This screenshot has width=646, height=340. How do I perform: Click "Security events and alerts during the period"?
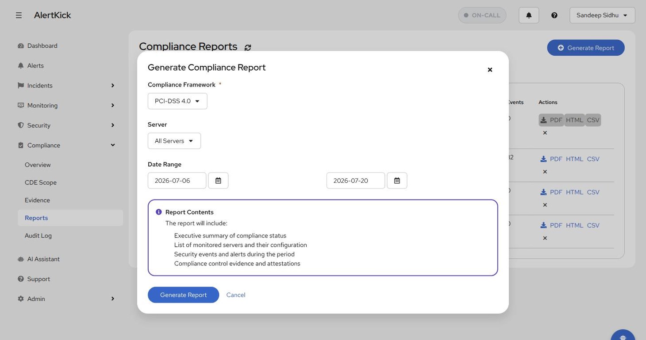(x=234, y=254)
